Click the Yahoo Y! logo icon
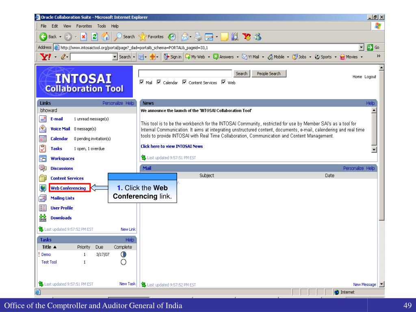This screenshot has height=312, width=416. pyautogui.click(x=45, y=57)
